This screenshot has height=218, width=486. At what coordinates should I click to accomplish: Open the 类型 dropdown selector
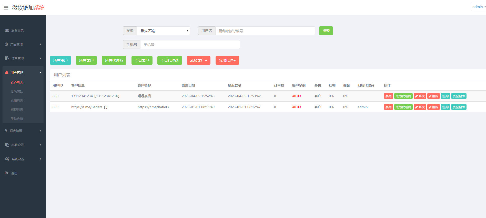163,31
